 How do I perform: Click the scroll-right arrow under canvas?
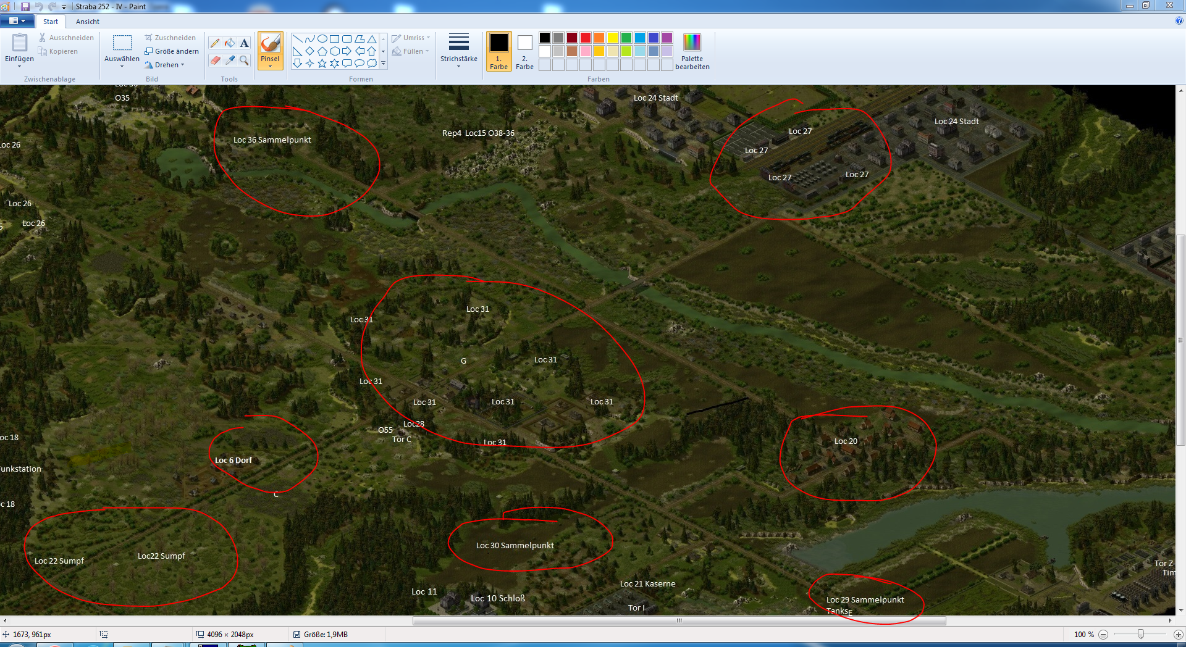point(1170,620)
